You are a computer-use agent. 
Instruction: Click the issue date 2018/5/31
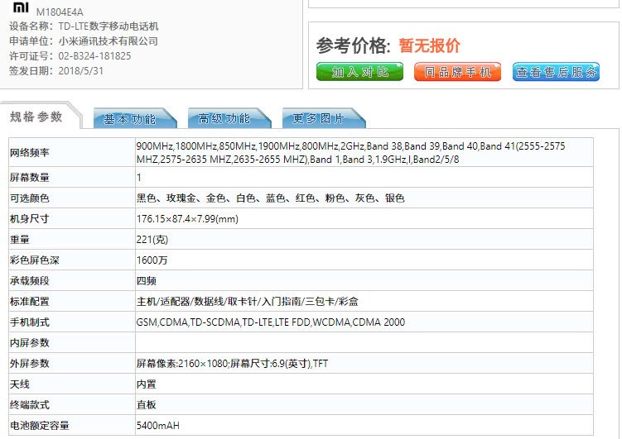(x=80, y=71)
